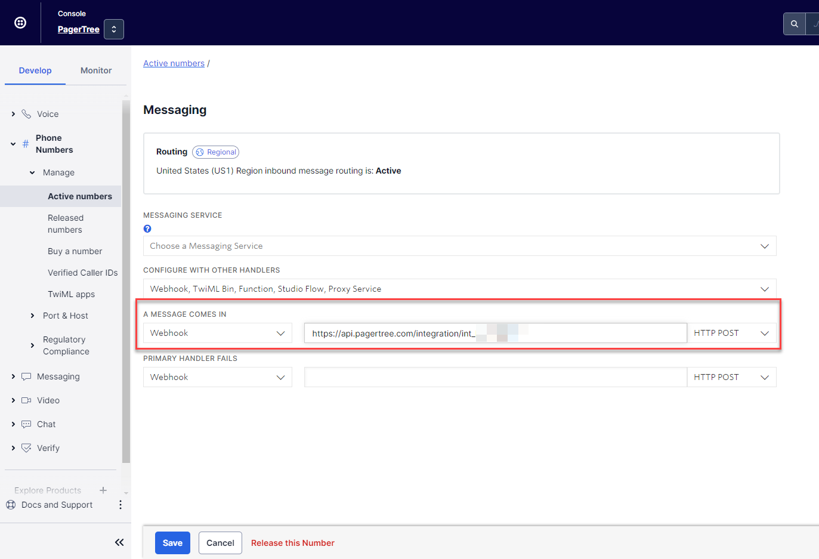Click the Messaging Service help question icon
Viewport: 819px width, 559px height.
[147, 229]
